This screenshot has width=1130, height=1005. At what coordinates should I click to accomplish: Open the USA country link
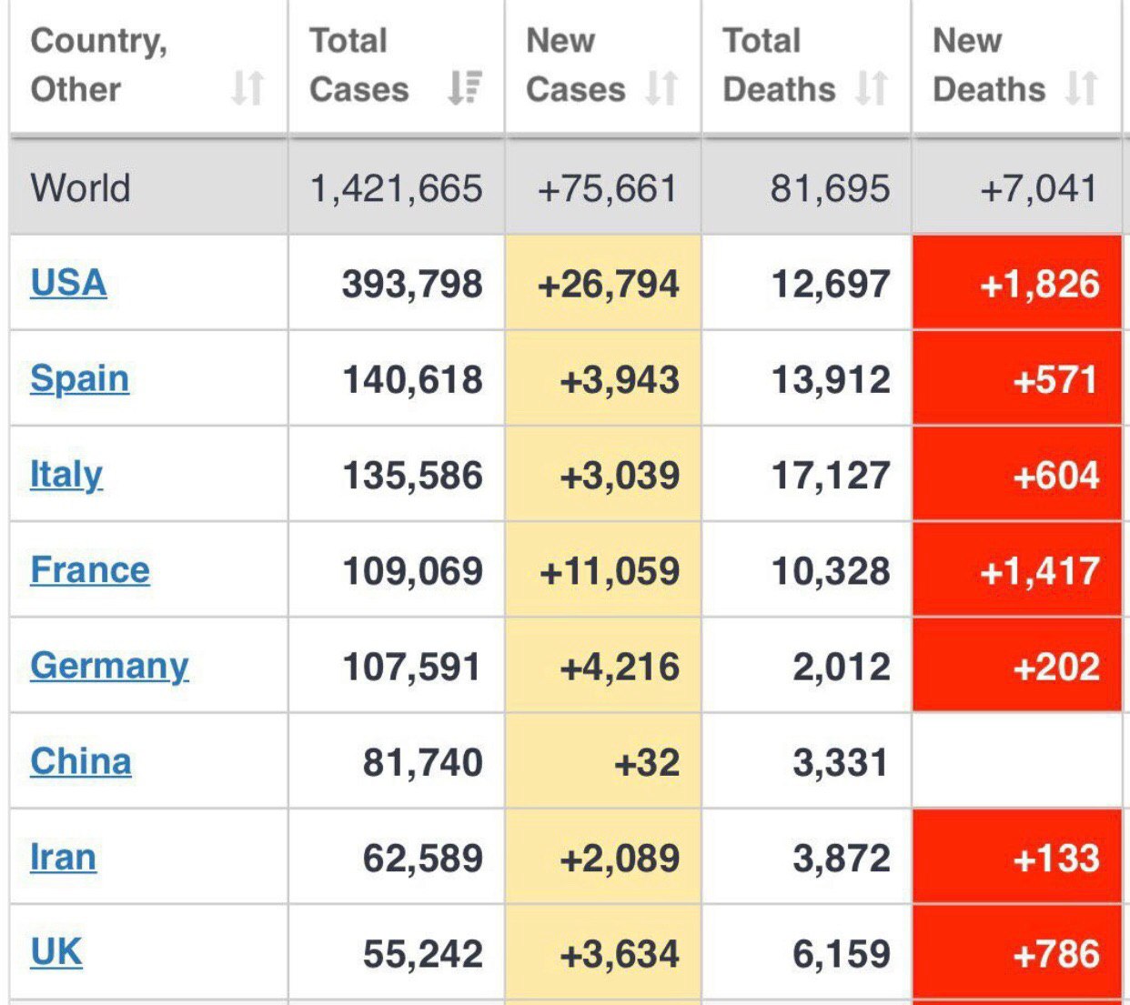(x=68, y=283)
